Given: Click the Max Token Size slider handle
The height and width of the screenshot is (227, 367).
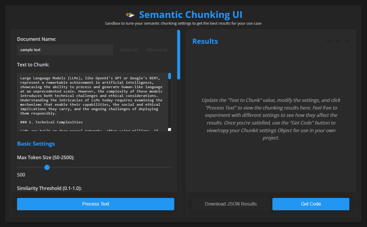Looking at the screenshot, I should click(x=47, y=167).
